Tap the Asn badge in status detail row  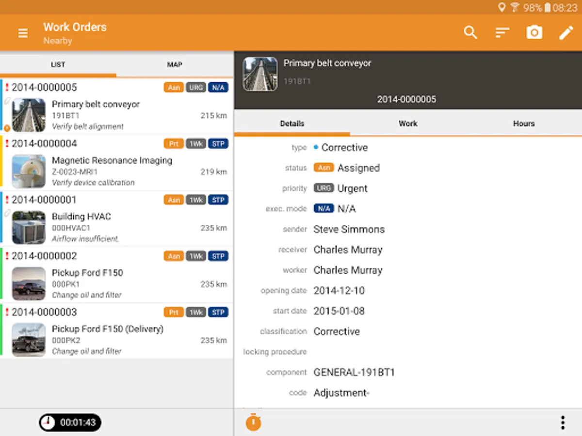click(x=323, y=168)
